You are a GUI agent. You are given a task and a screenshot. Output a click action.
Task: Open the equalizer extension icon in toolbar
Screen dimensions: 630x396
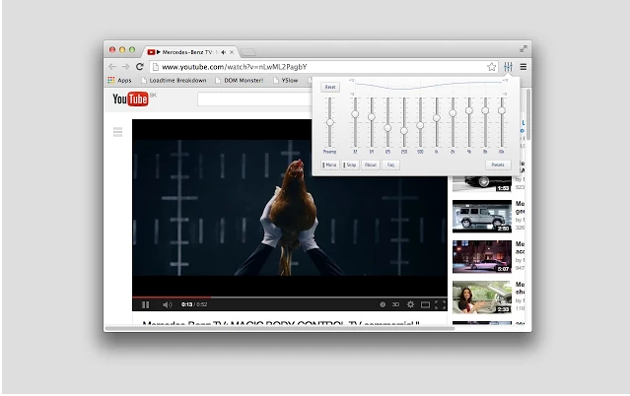pyautogui.click(x=508, y=67)
